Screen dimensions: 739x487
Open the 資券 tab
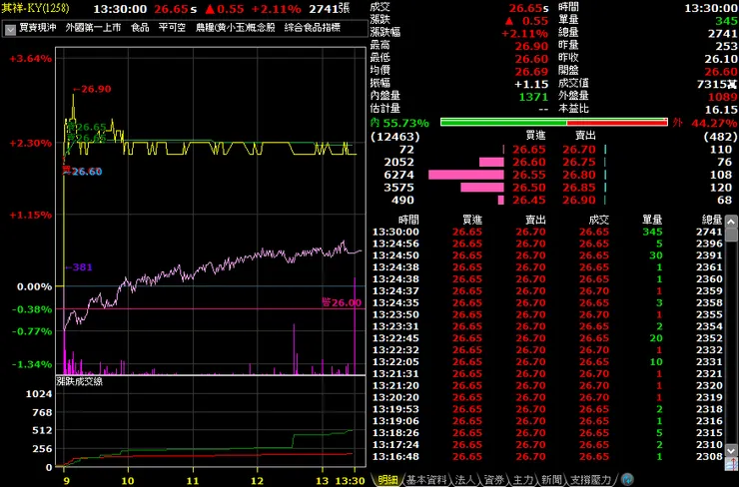(494, 480)
